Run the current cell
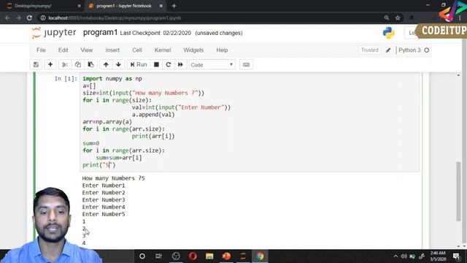467x263 pixels. (x=139, y=65)
